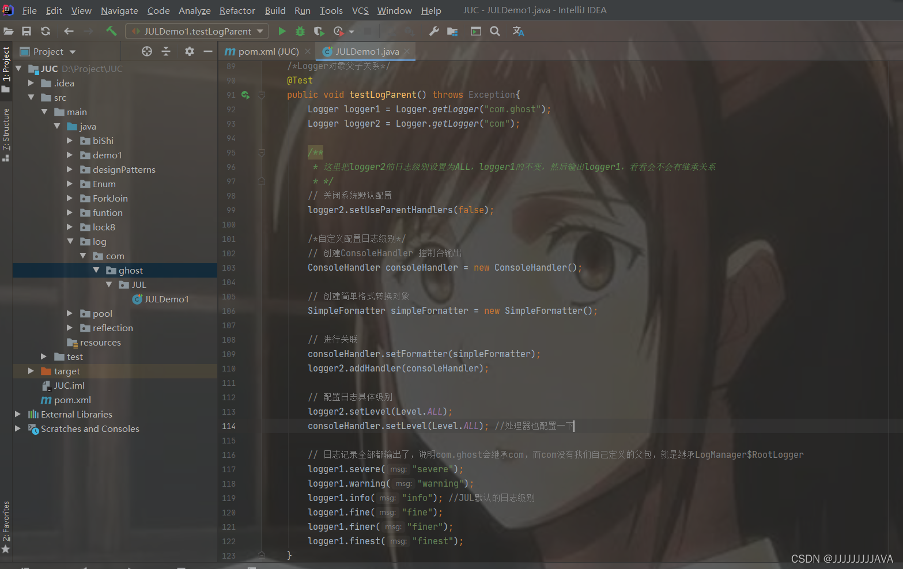Expand External Libraries node

pos(18,414)
